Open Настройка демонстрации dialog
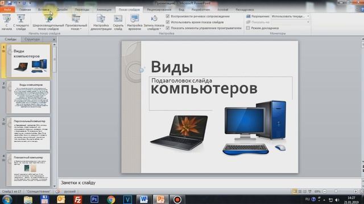 pyautogui.click(x=101, y=23)
